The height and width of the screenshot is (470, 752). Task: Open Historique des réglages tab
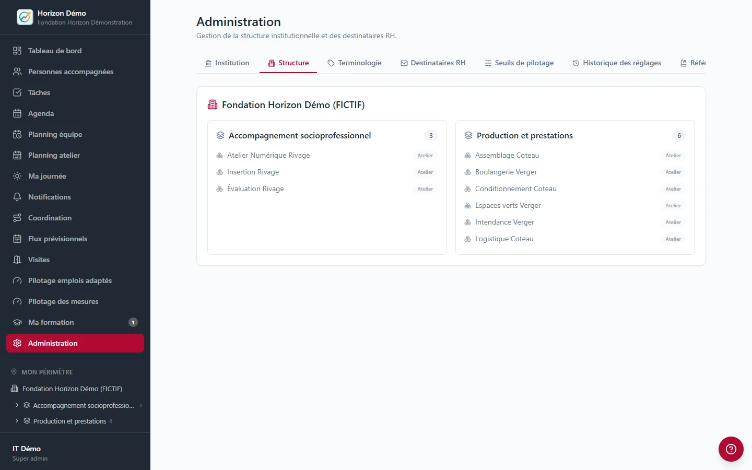click(x=617, y=63)
